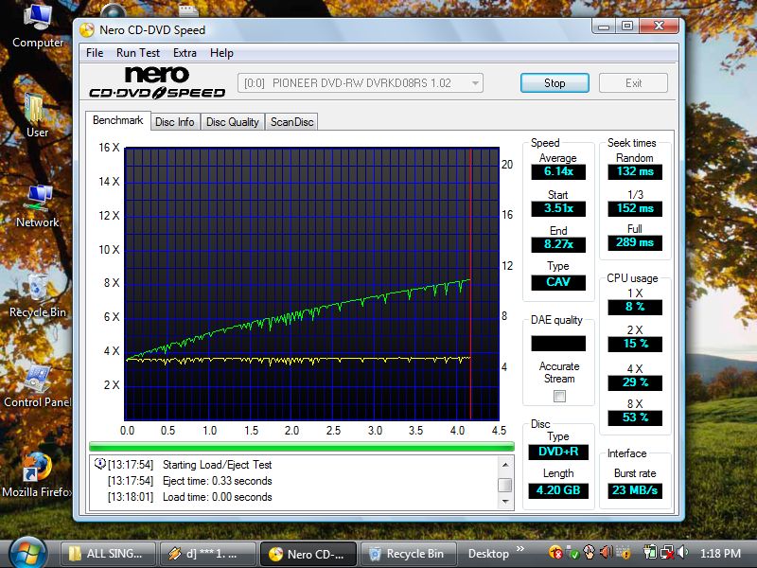Viewport: 757px width, 568px height.
Task: Click the empty DAE quality field
Action: pos(558,344)
